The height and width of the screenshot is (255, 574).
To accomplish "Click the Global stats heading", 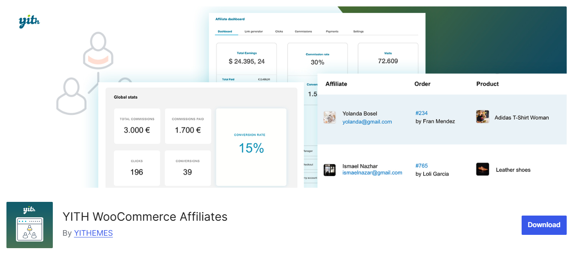I will (126, 97).
